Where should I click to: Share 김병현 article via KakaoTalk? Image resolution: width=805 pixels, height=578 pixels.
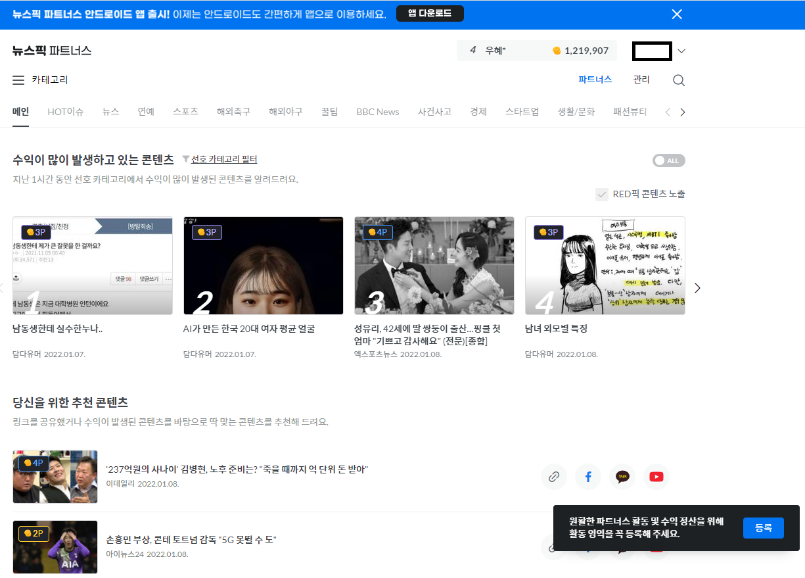point(622,477)
